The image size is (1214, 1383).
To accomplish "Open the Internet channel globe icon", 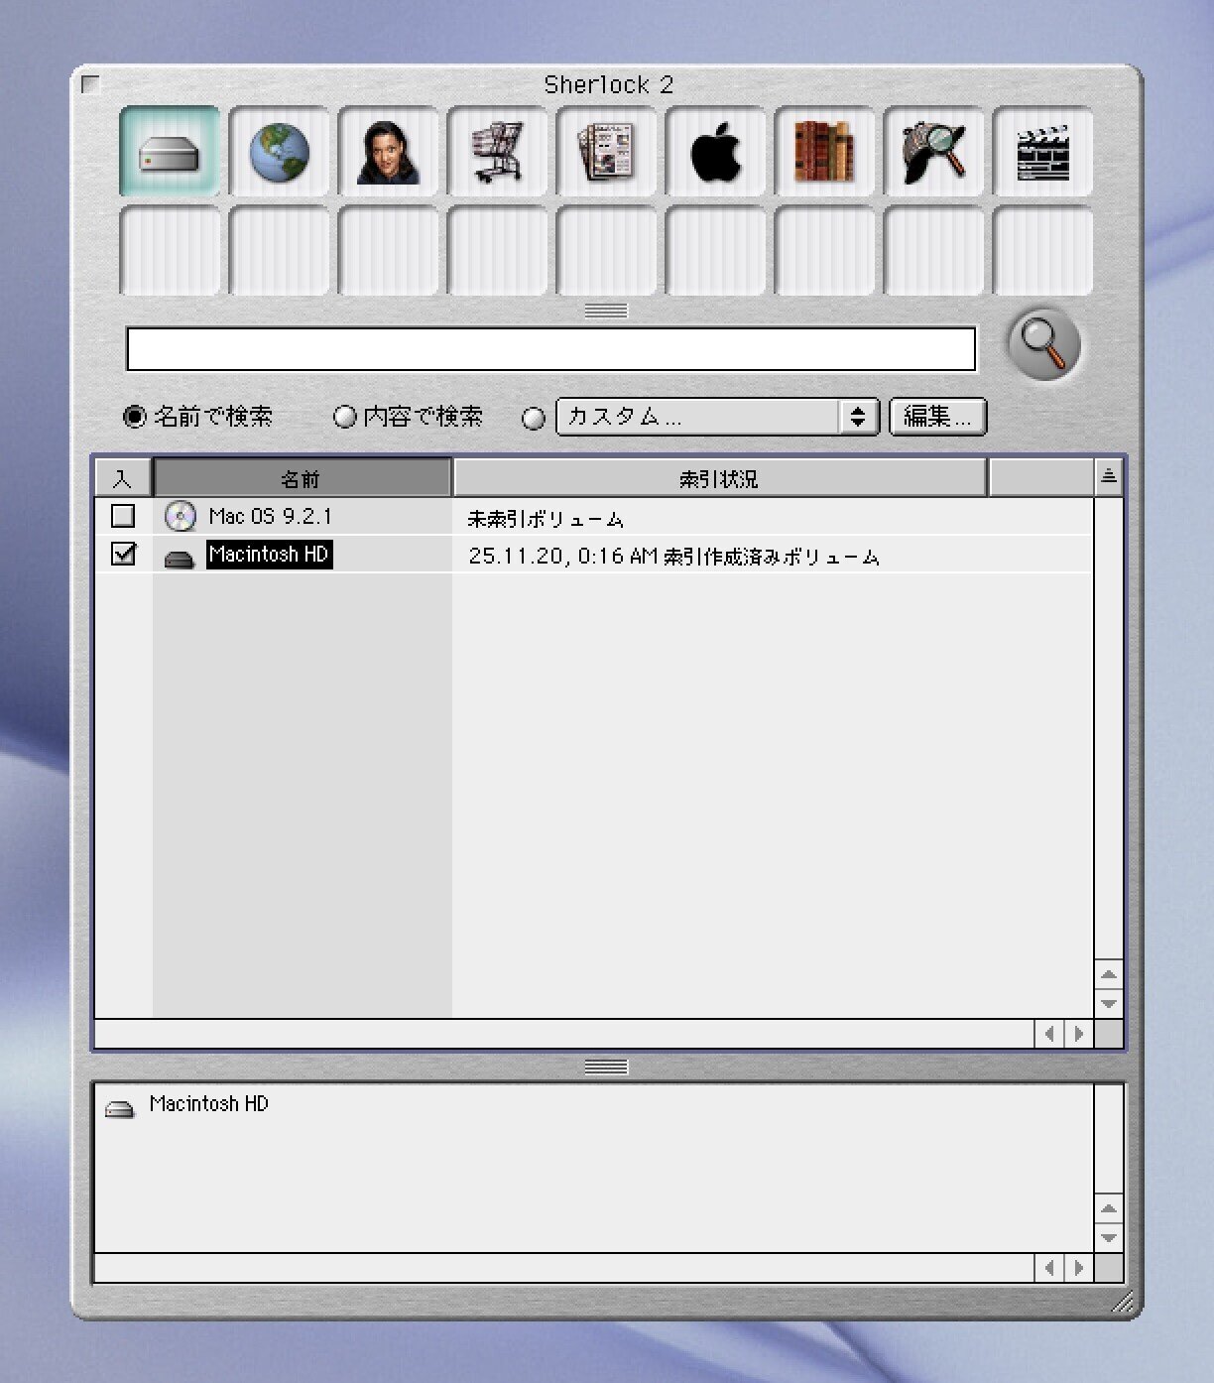I will 279,153.
